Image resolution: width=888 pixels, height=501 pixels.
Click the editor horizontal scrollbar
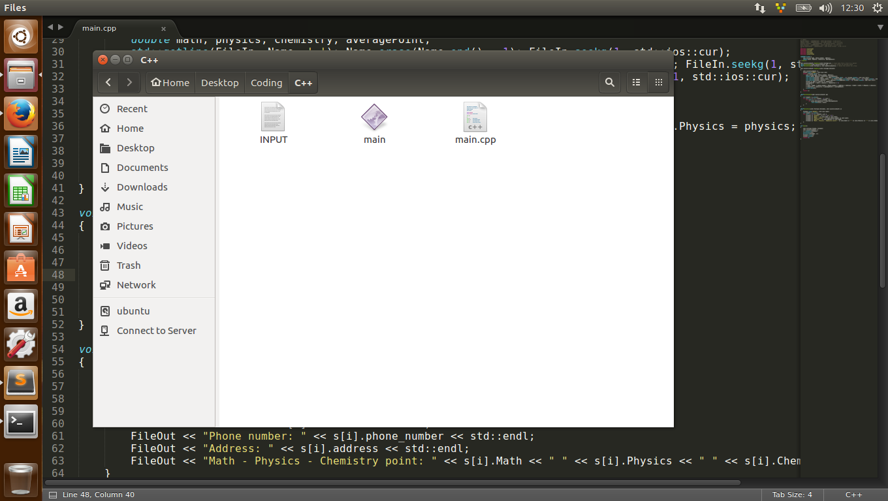point(392,483)
